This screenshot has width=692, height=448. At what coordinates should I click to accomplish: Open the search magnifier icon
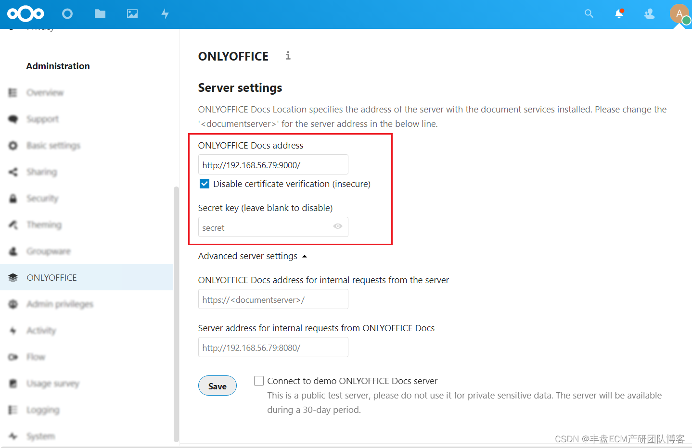click(589, 13)
